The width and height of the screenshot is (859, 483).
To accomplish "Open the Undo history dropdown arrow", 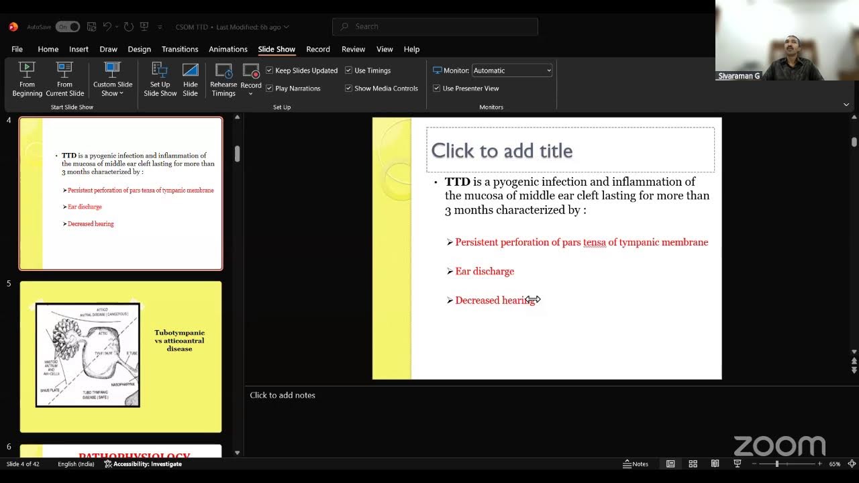I will coord(117,27).
